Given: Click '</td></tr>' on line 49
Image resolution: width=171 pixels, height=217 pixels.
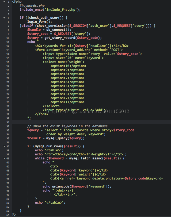Looking at the screenshot, I should click(64, 194).
